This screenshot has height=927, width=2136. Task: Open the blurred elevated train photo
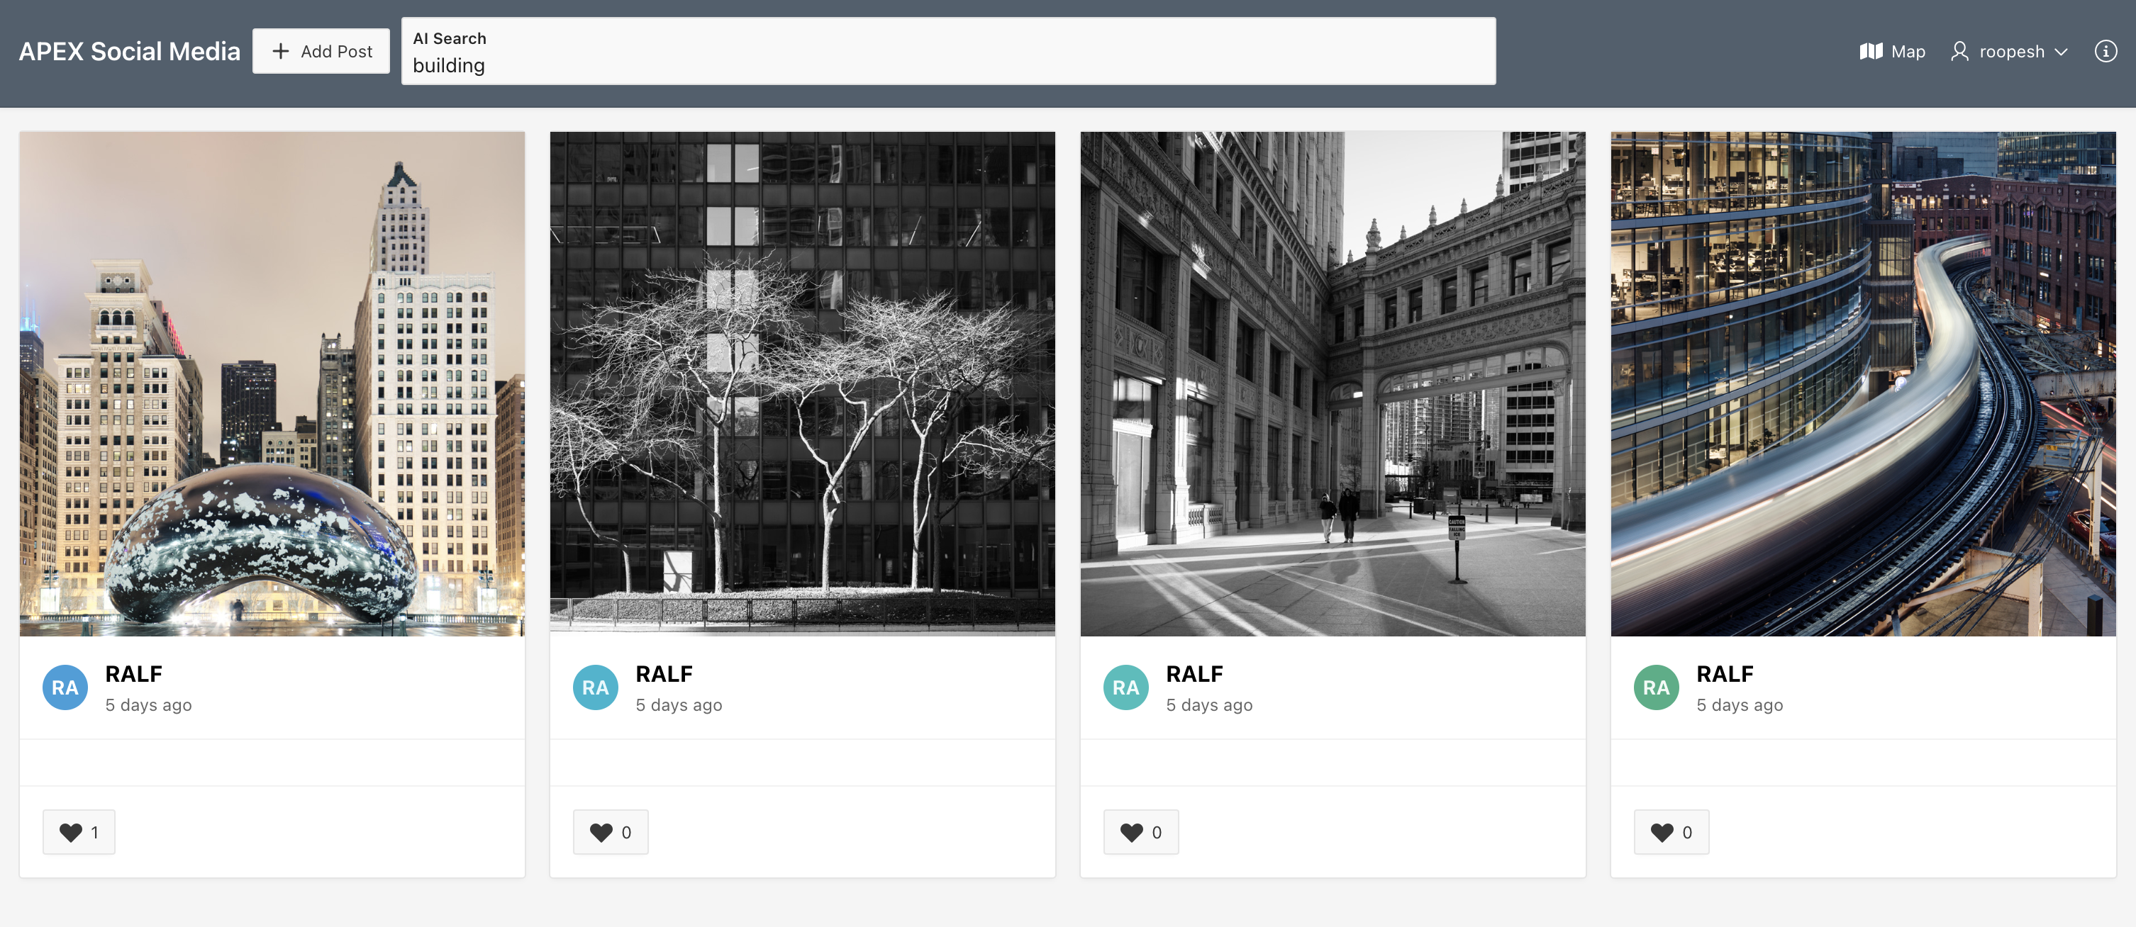coord(1863,383)
